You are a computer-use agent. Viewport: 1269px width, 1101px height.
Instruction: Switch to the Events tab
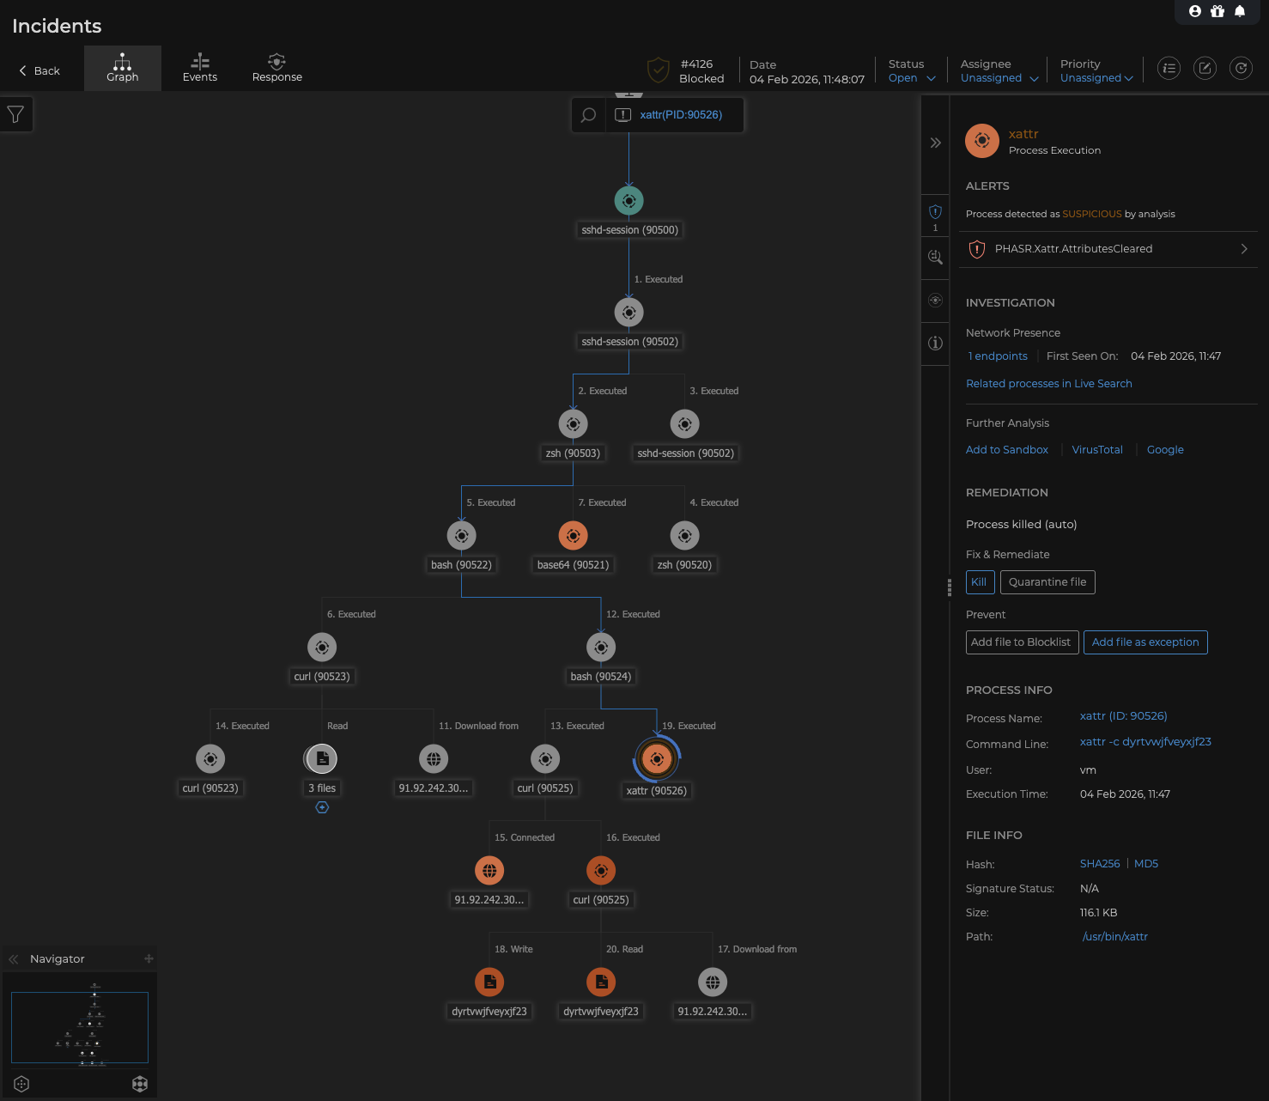(x=199, y=68)
